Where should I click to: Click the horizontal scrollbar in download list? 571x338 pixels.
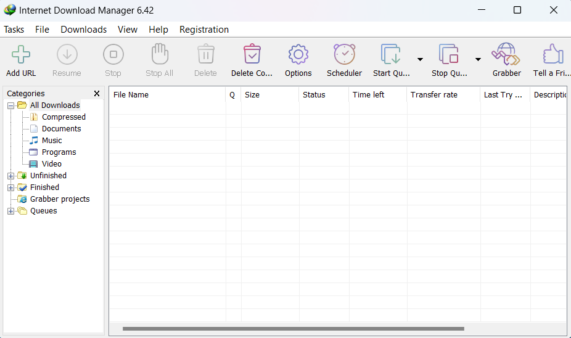[293, 329]
